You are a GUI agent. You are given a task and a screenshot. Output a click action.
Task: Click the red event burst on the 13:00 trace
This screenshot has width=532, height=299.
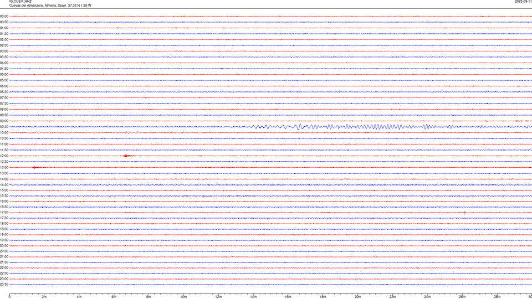[37, 167]
